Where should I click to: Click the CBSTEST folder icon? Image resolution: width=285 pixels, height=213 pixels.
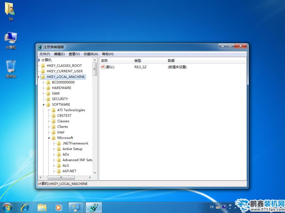tap(54, 116)
